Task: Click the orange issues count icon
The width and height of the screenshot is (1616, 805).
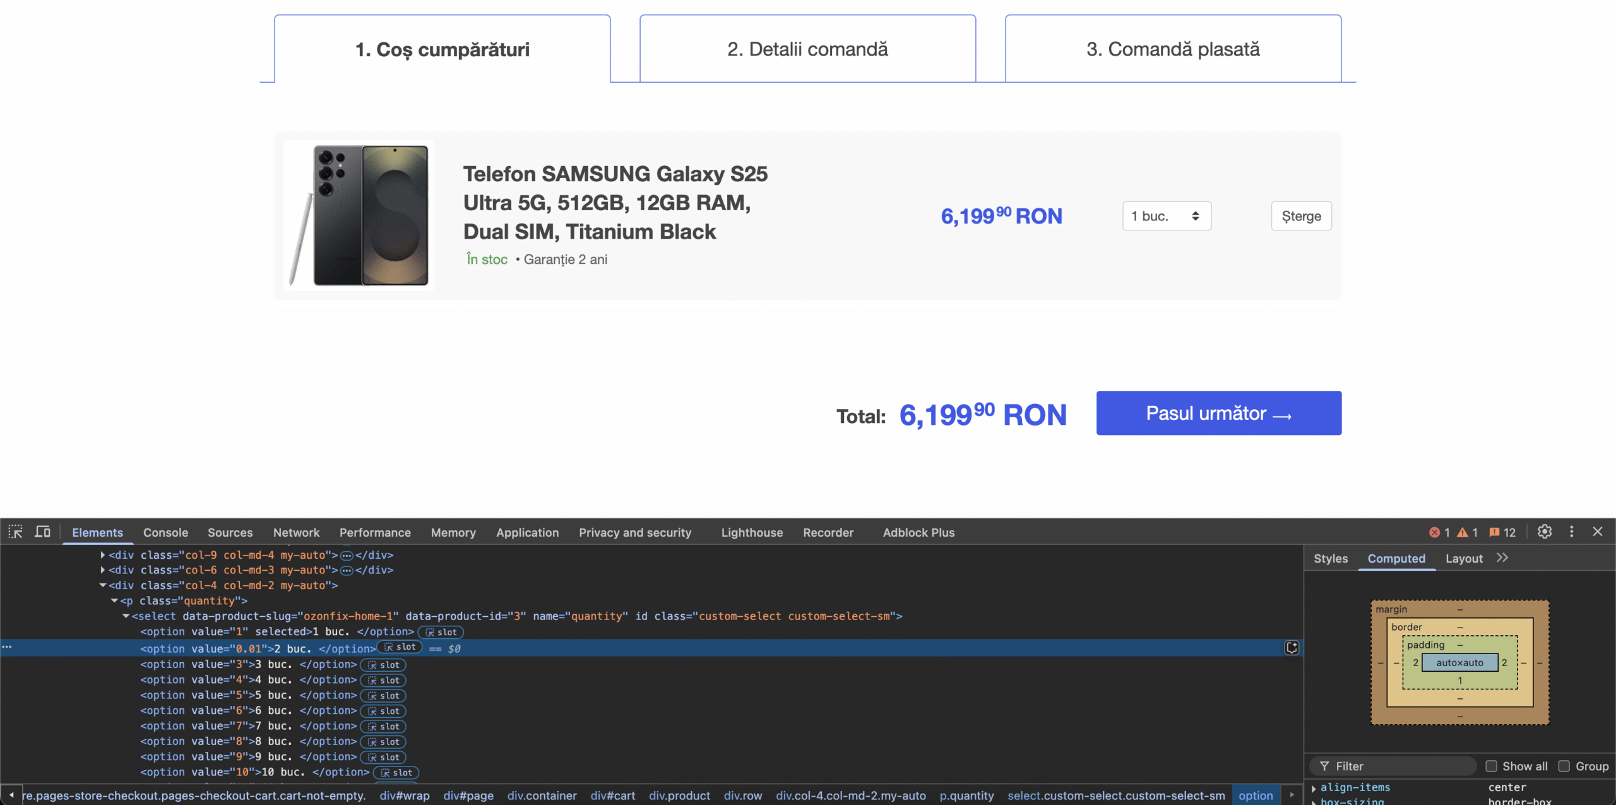Action: (x=1494, y=533)
